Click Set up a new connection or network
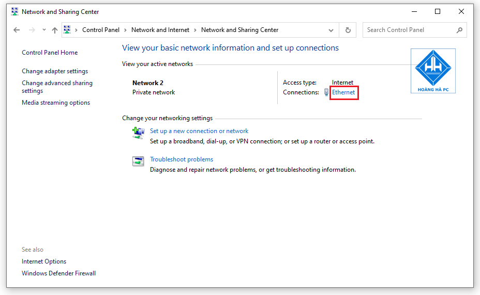This screenshot has width=480, height=295. point(199,131)
